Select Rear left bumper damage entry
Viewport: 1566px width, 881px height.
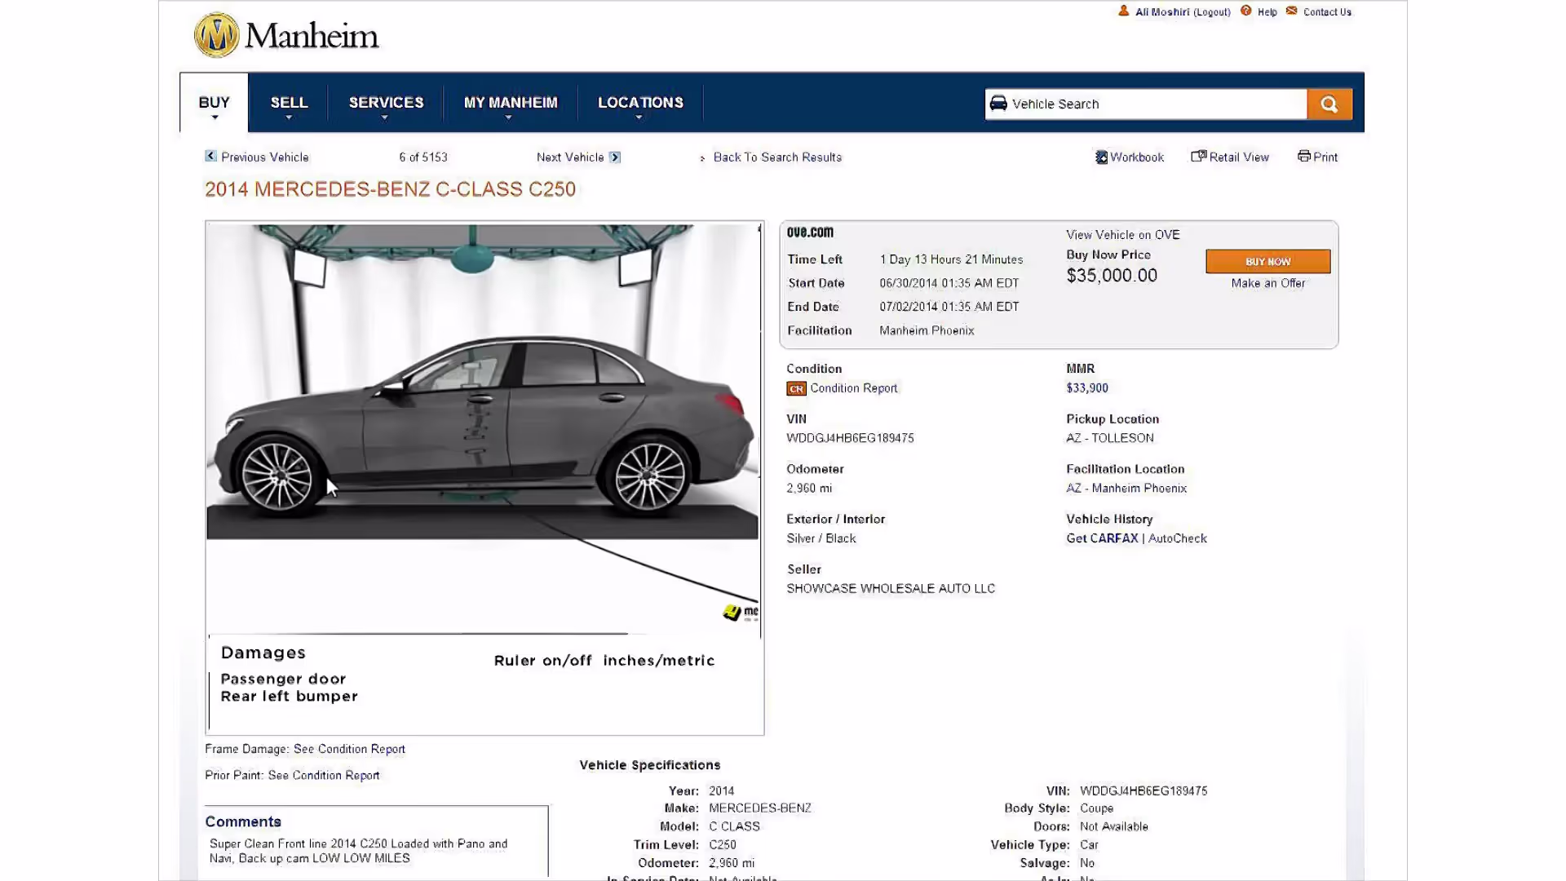pos(289,697)
